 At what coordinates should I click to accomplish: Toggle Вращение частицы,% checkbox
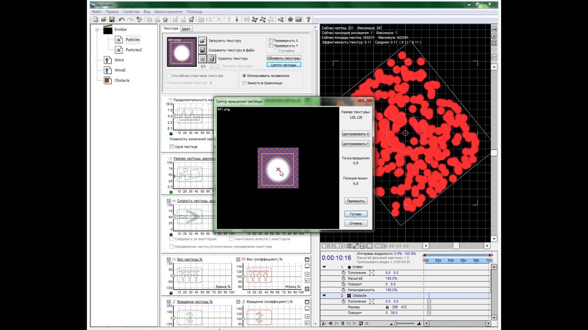[169, 302]
